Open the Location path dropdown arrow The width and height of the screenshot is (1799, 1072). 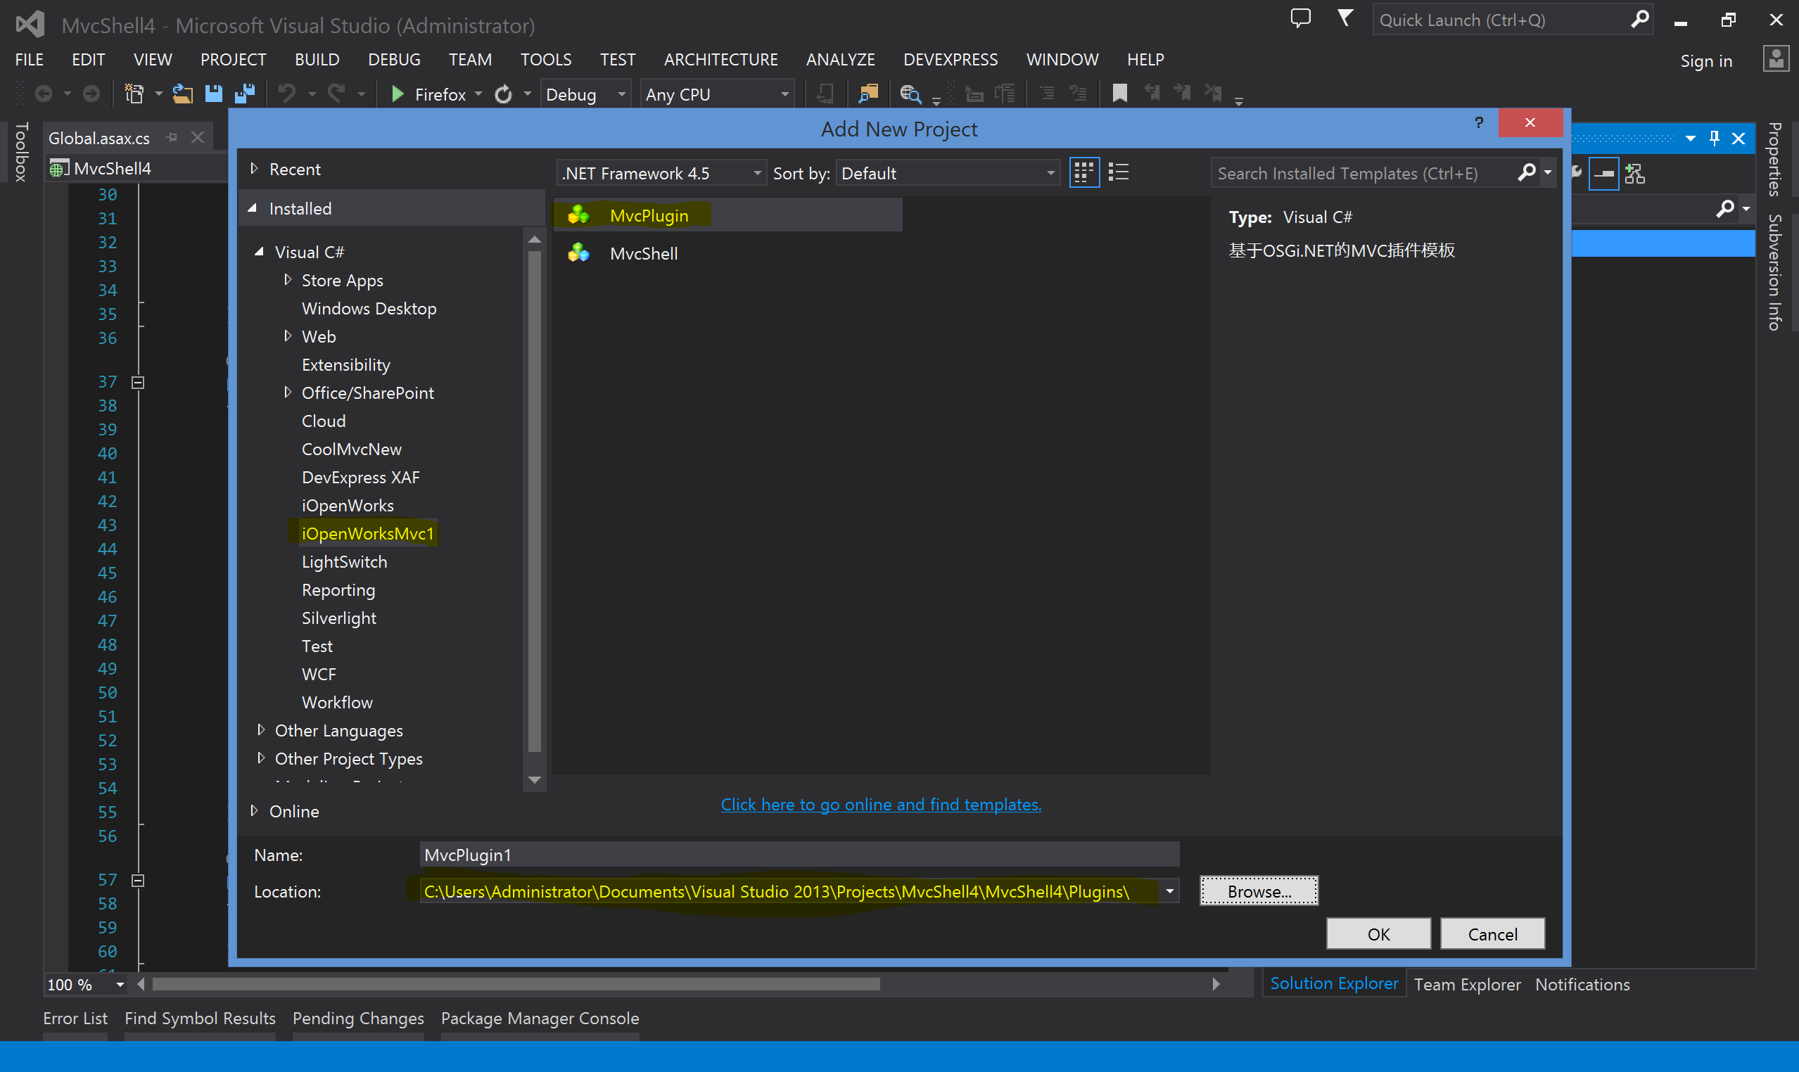(1170, 891)
